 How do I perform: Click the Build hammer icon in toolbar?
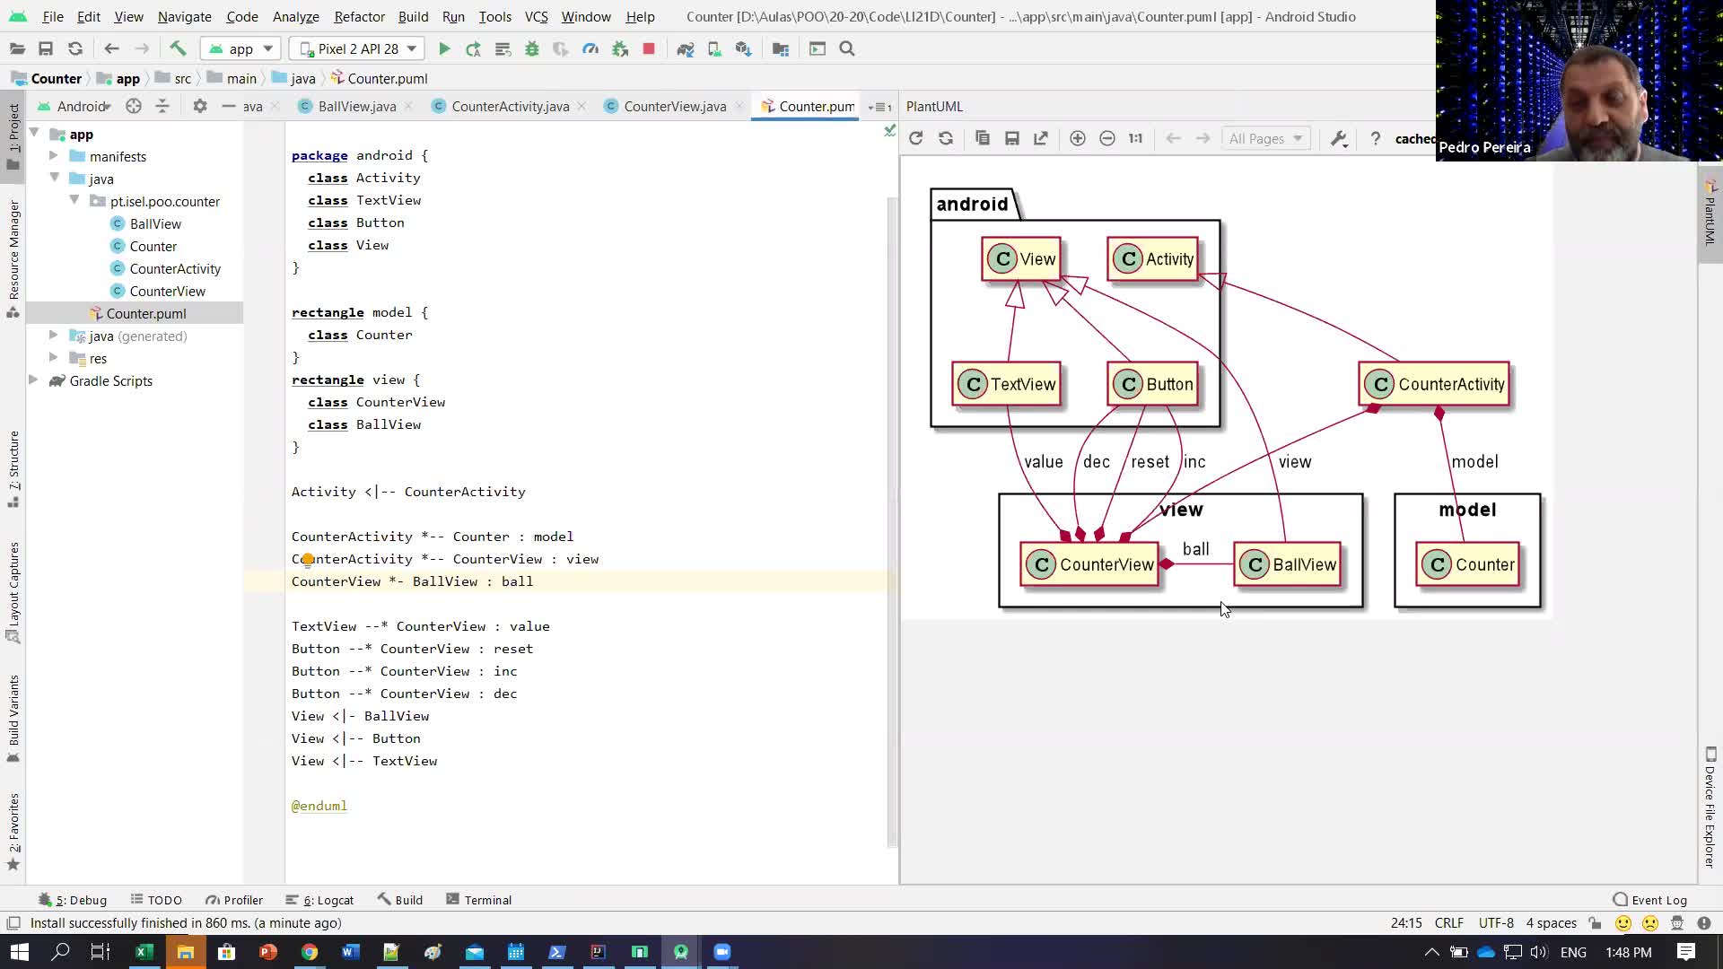point(178,48)
